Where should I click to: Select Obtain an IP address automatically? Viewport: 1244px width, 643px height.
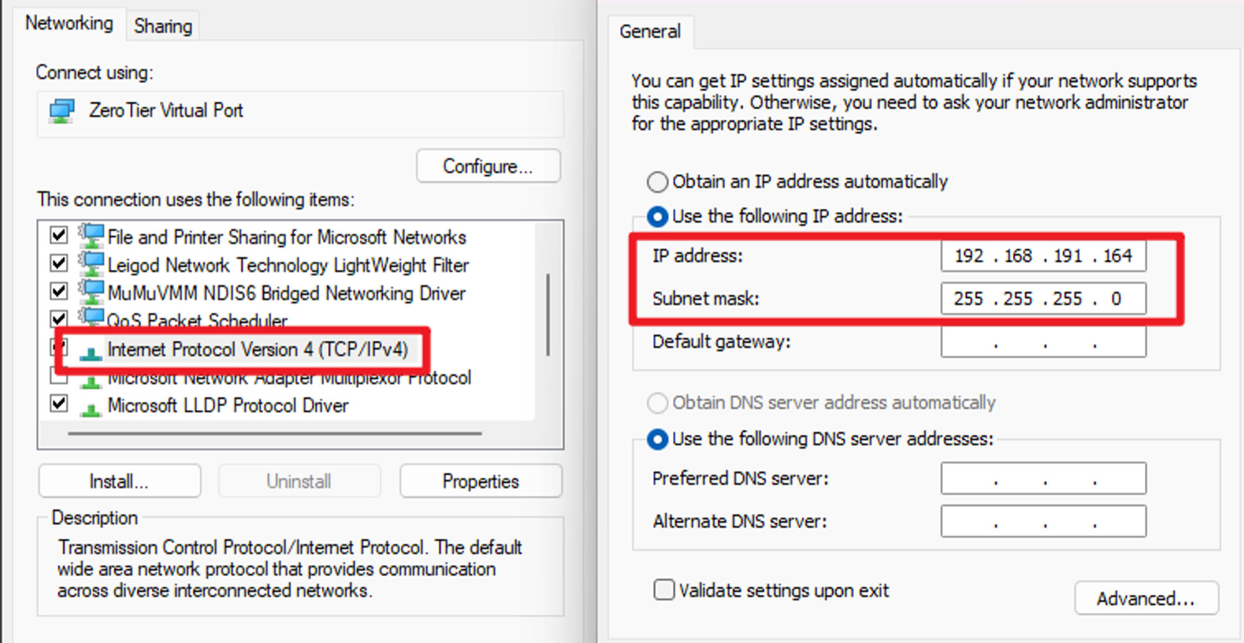pyautogui.click(x=657, y=182)
